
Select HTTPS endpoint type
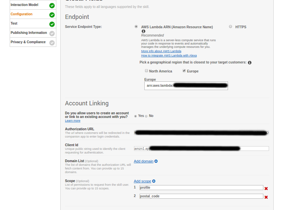click(231, 27)
